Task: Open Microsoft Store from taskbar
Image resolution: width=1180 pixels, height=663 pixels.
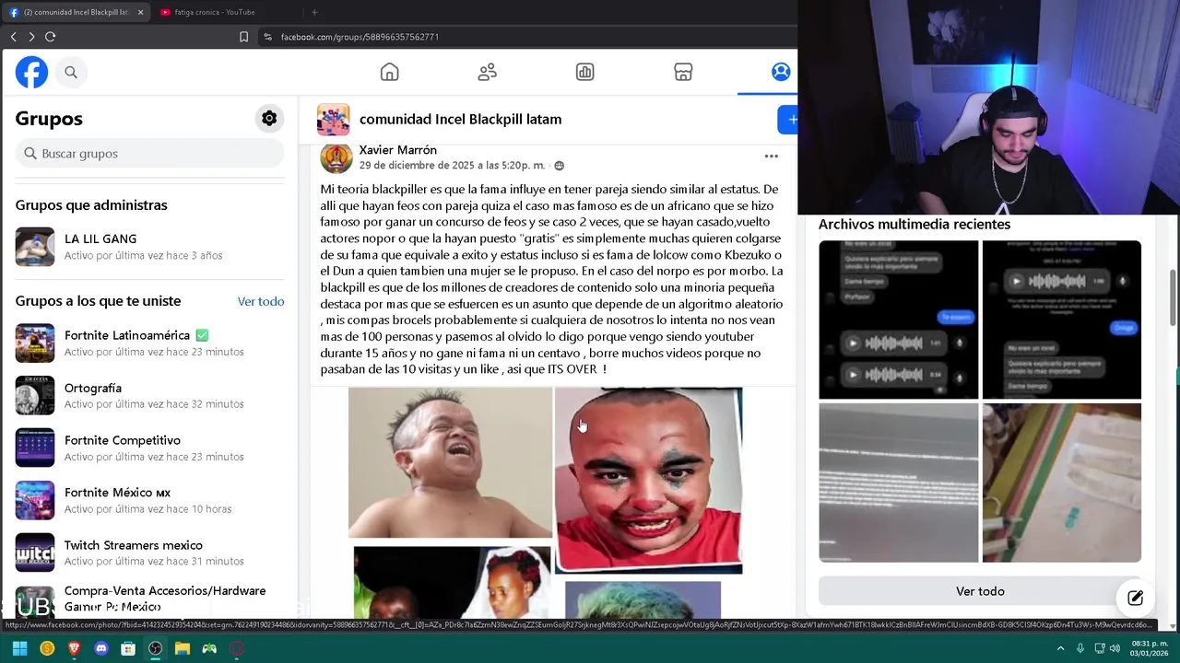Action: click(128, 648)
